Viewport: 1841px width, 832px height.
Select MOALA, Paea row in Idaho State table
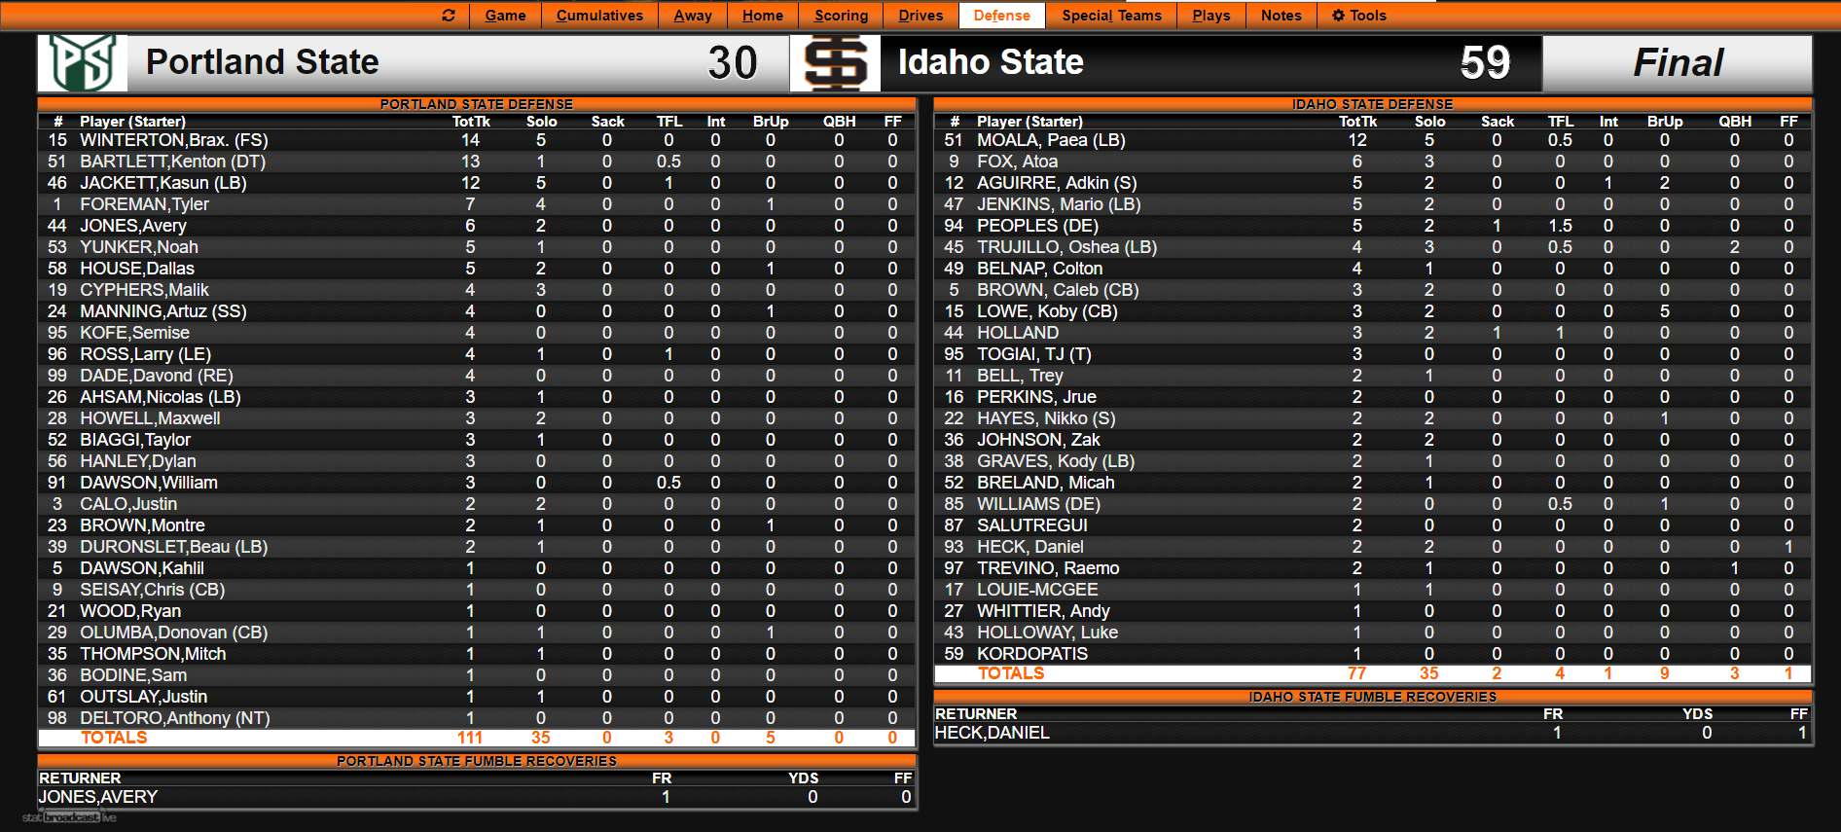tap(1051, 140)
